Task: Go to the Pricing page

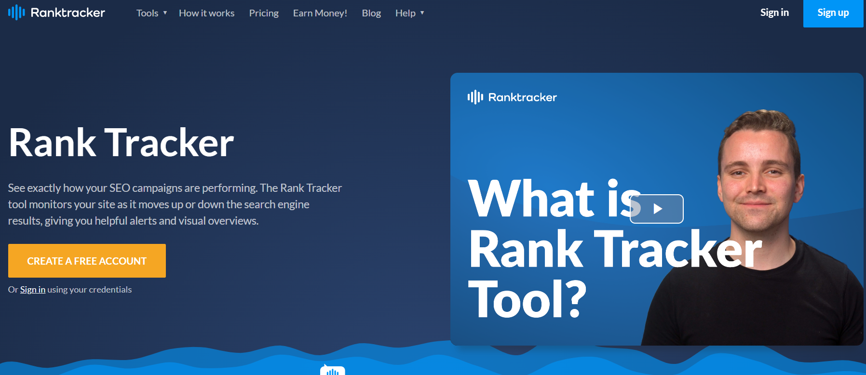Action: [264, 13]
